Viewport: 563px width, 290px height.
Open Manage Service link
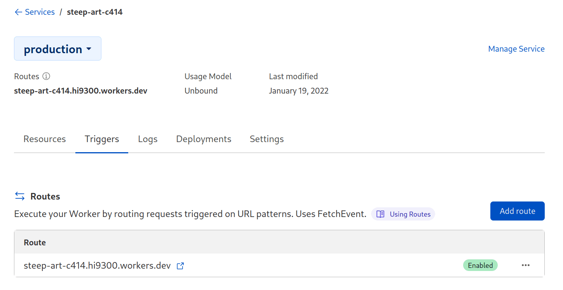[x=516, y=49]
